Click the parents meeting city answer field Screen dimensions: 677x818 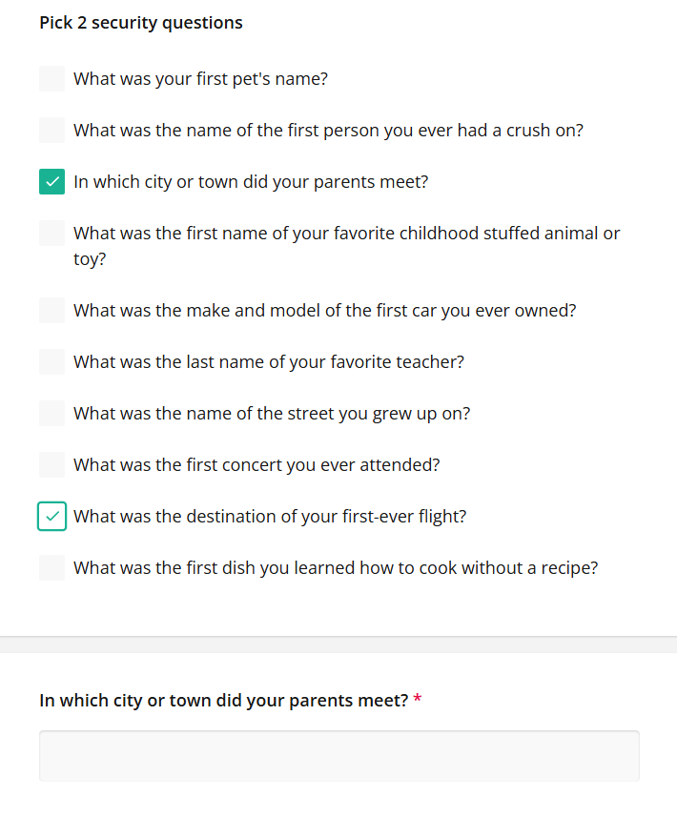click(x=339, y=756)
